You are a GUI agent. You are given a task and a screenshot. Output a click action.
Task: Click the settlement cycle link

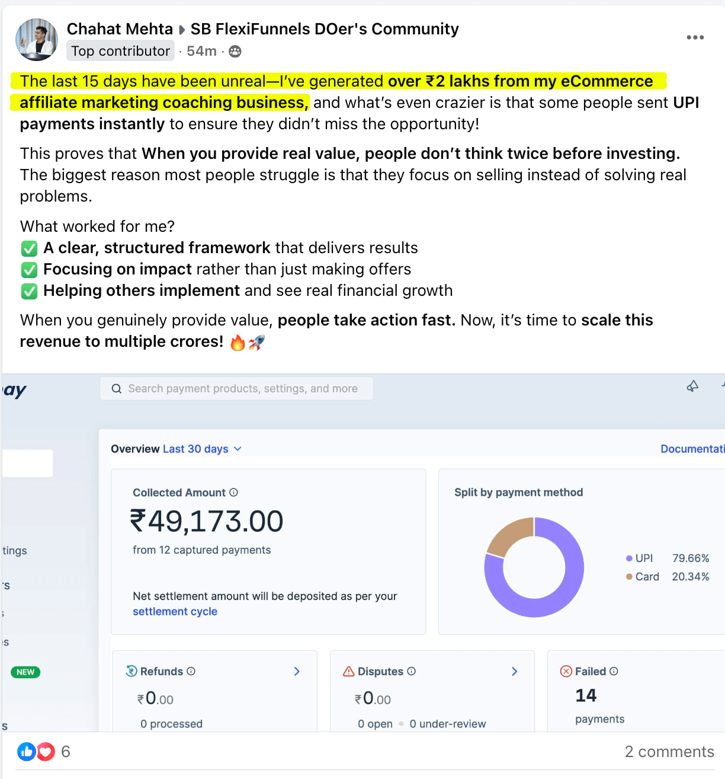[x=175, y=611]
